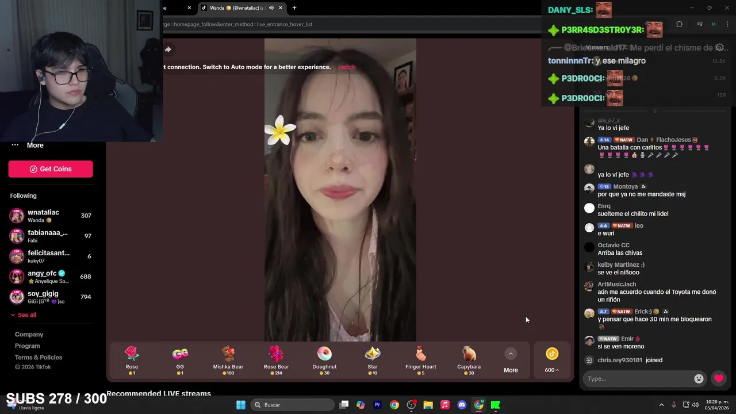Open the music app on taskbar
This screenshot has width=736, height=414.
[x=445, y=405]
